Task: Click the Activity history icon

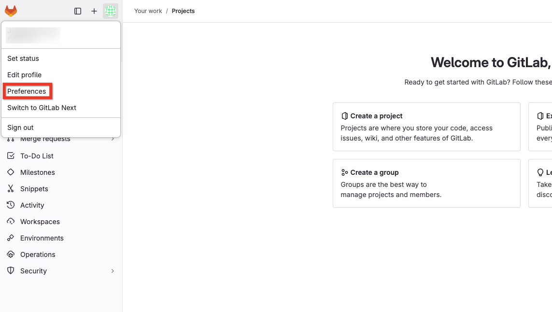Action: pyautogui.click(x=11, y=205)
